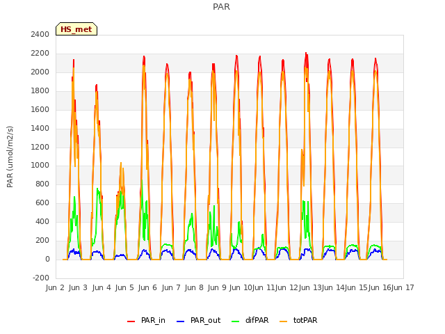This screenshot has width=445, height=334.
Task: Click the 1000 y-axis tick label
Action: [40, 165]
